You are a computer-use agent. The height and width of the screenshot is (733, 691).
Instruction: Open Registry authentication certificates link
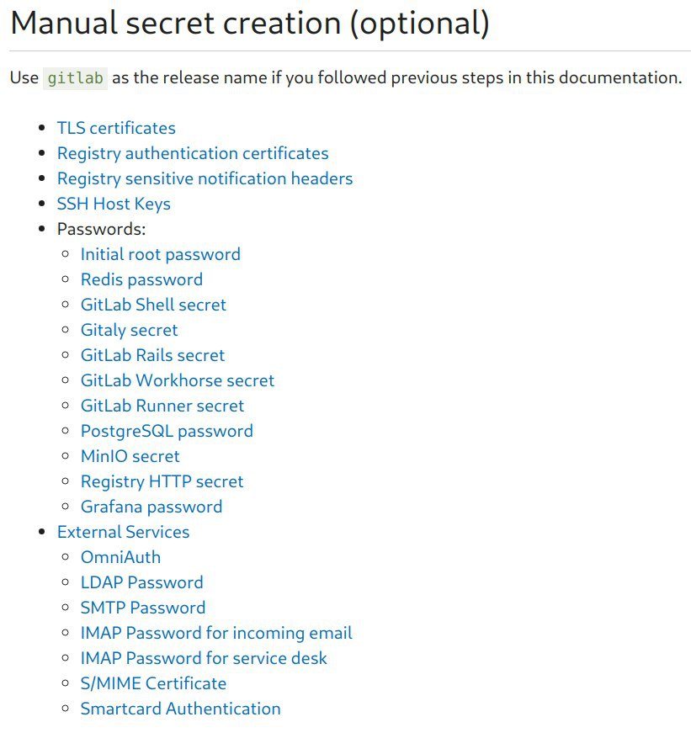[x=193, y=153]
